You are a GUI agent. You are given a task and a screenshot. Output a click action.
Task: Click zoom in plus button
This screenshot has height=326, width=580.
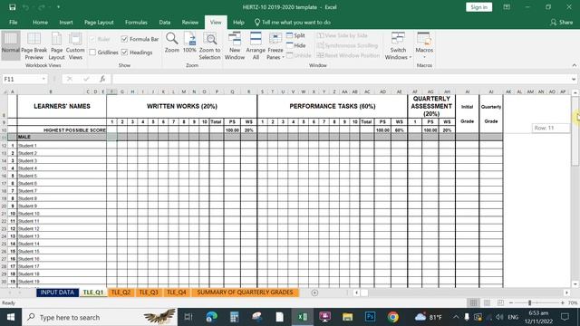[x=563, y=302]
